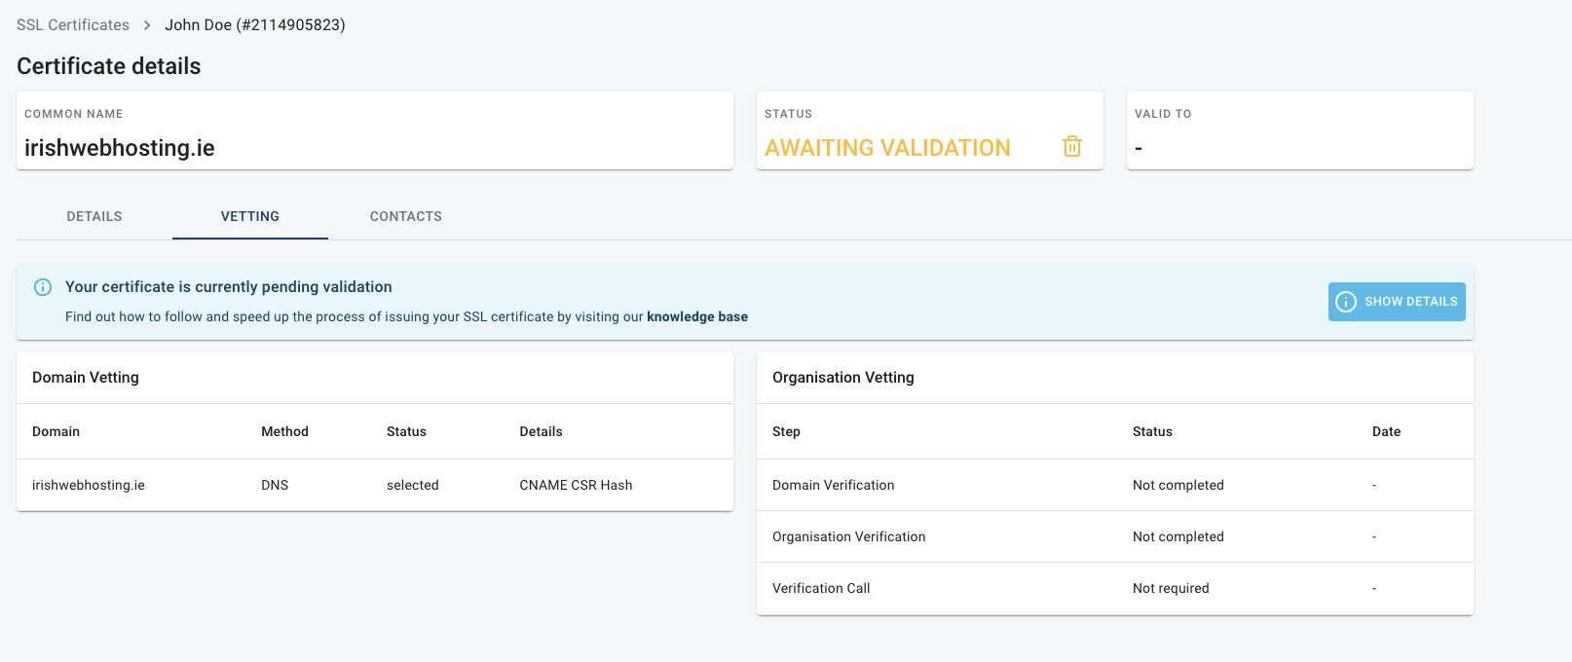Delete the certificate using the trash icon
The width and height of the screenshot is (1572, 662).
tap(1071, 146)
